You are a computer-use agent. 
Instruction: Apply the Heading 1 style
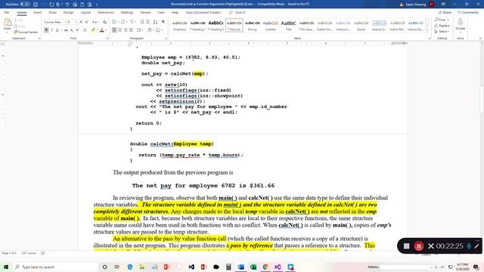point(198,25)
